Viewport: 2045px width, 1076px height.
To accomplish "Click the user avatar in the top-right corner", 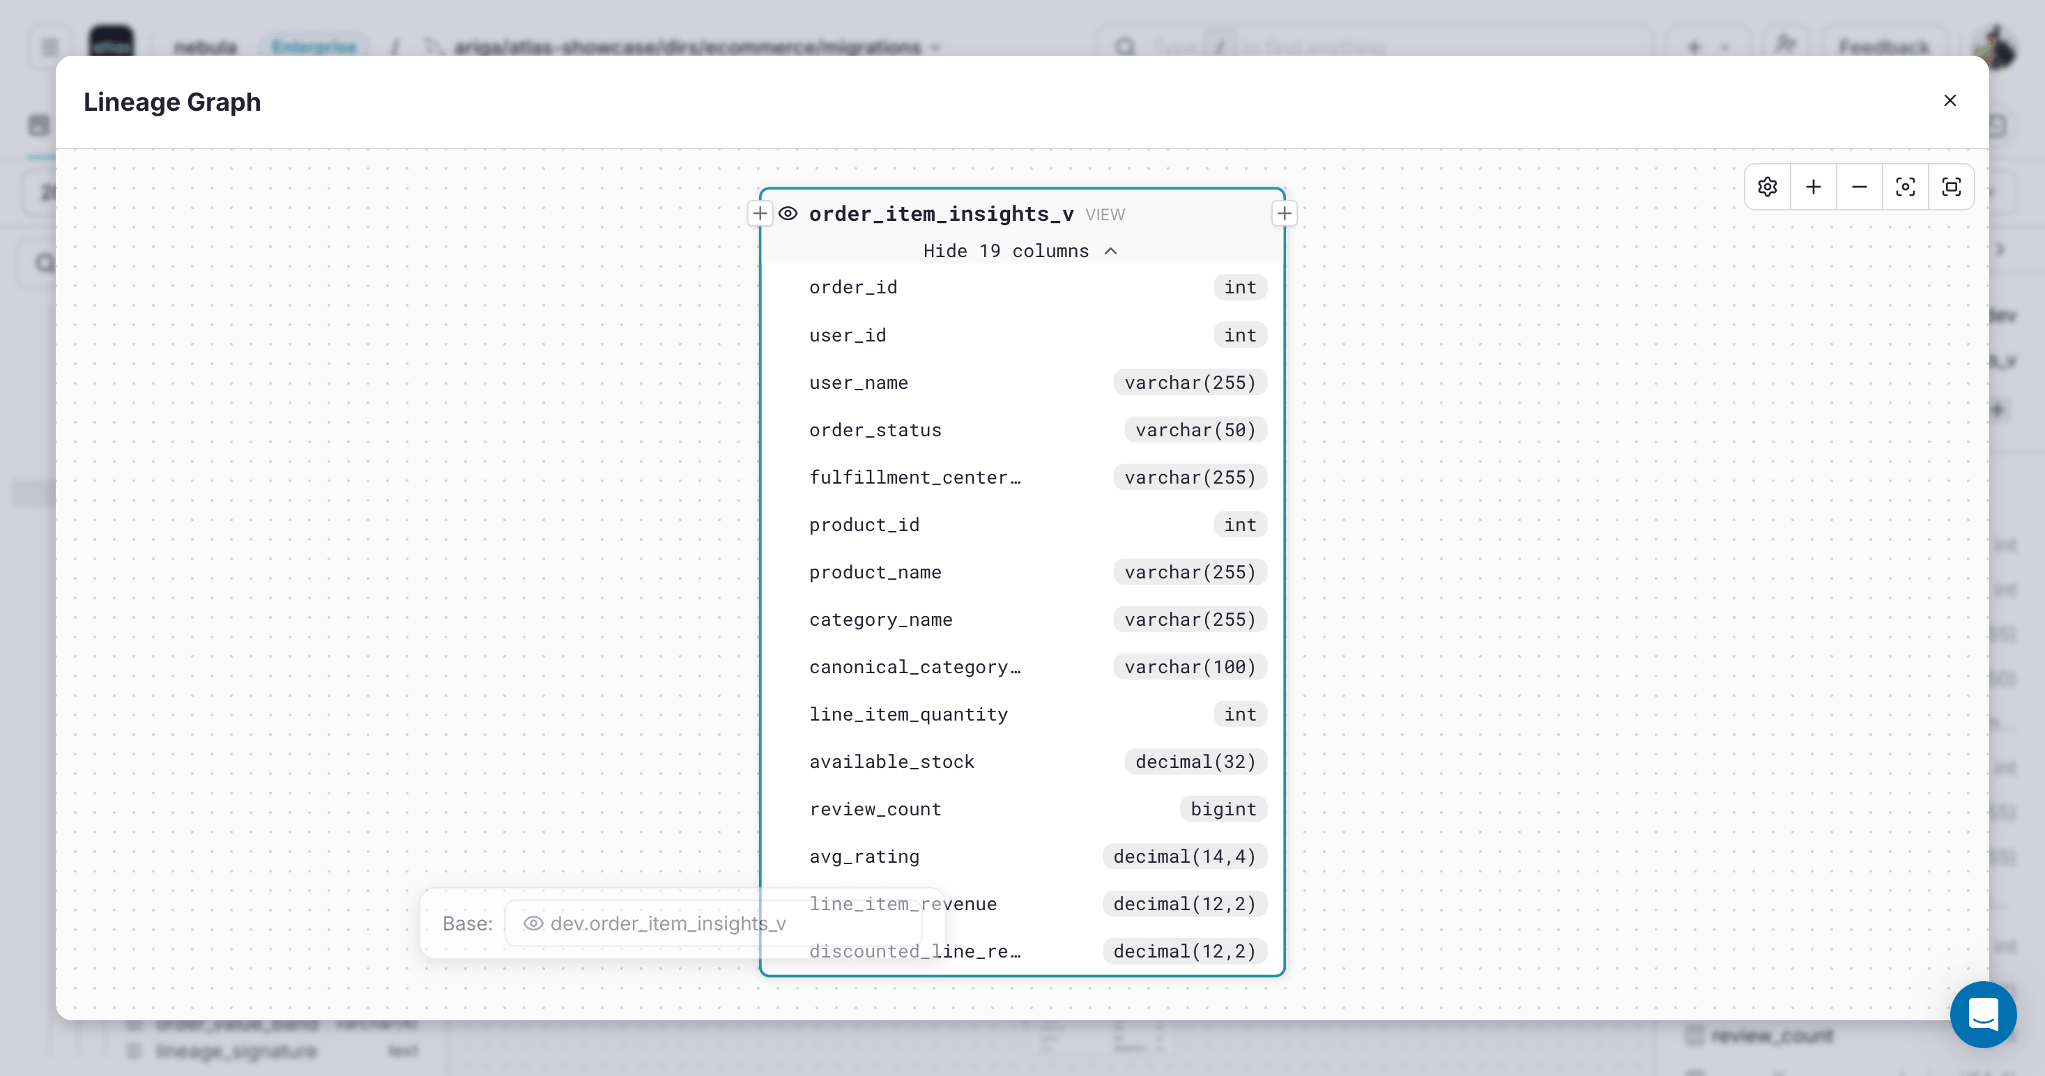I will click(x=1998, y=47).
